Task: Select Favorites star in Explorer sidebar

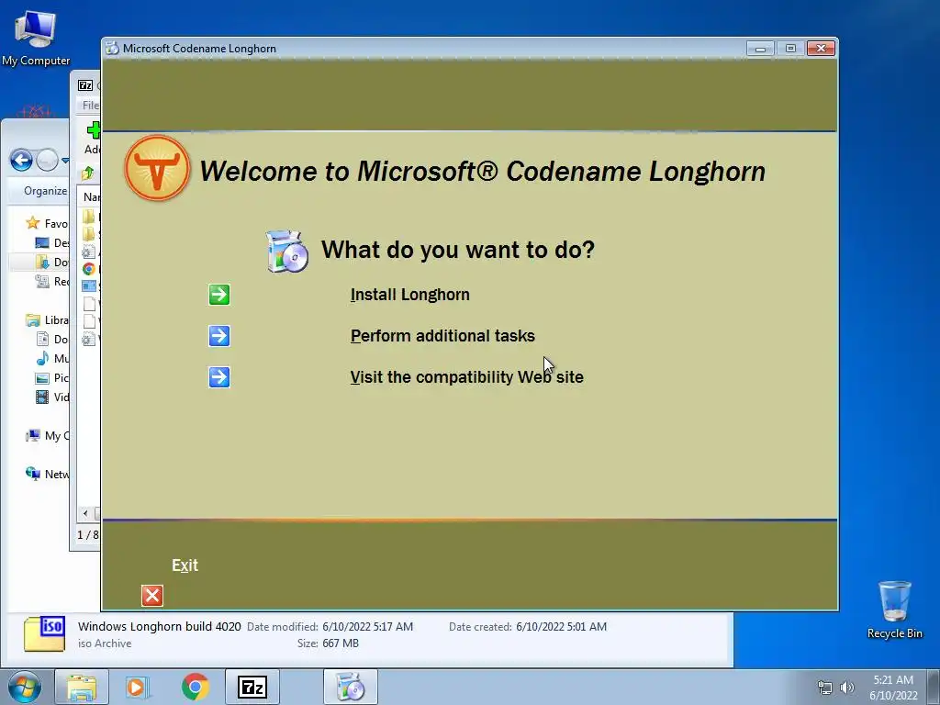Action: (x=32, y=223)
